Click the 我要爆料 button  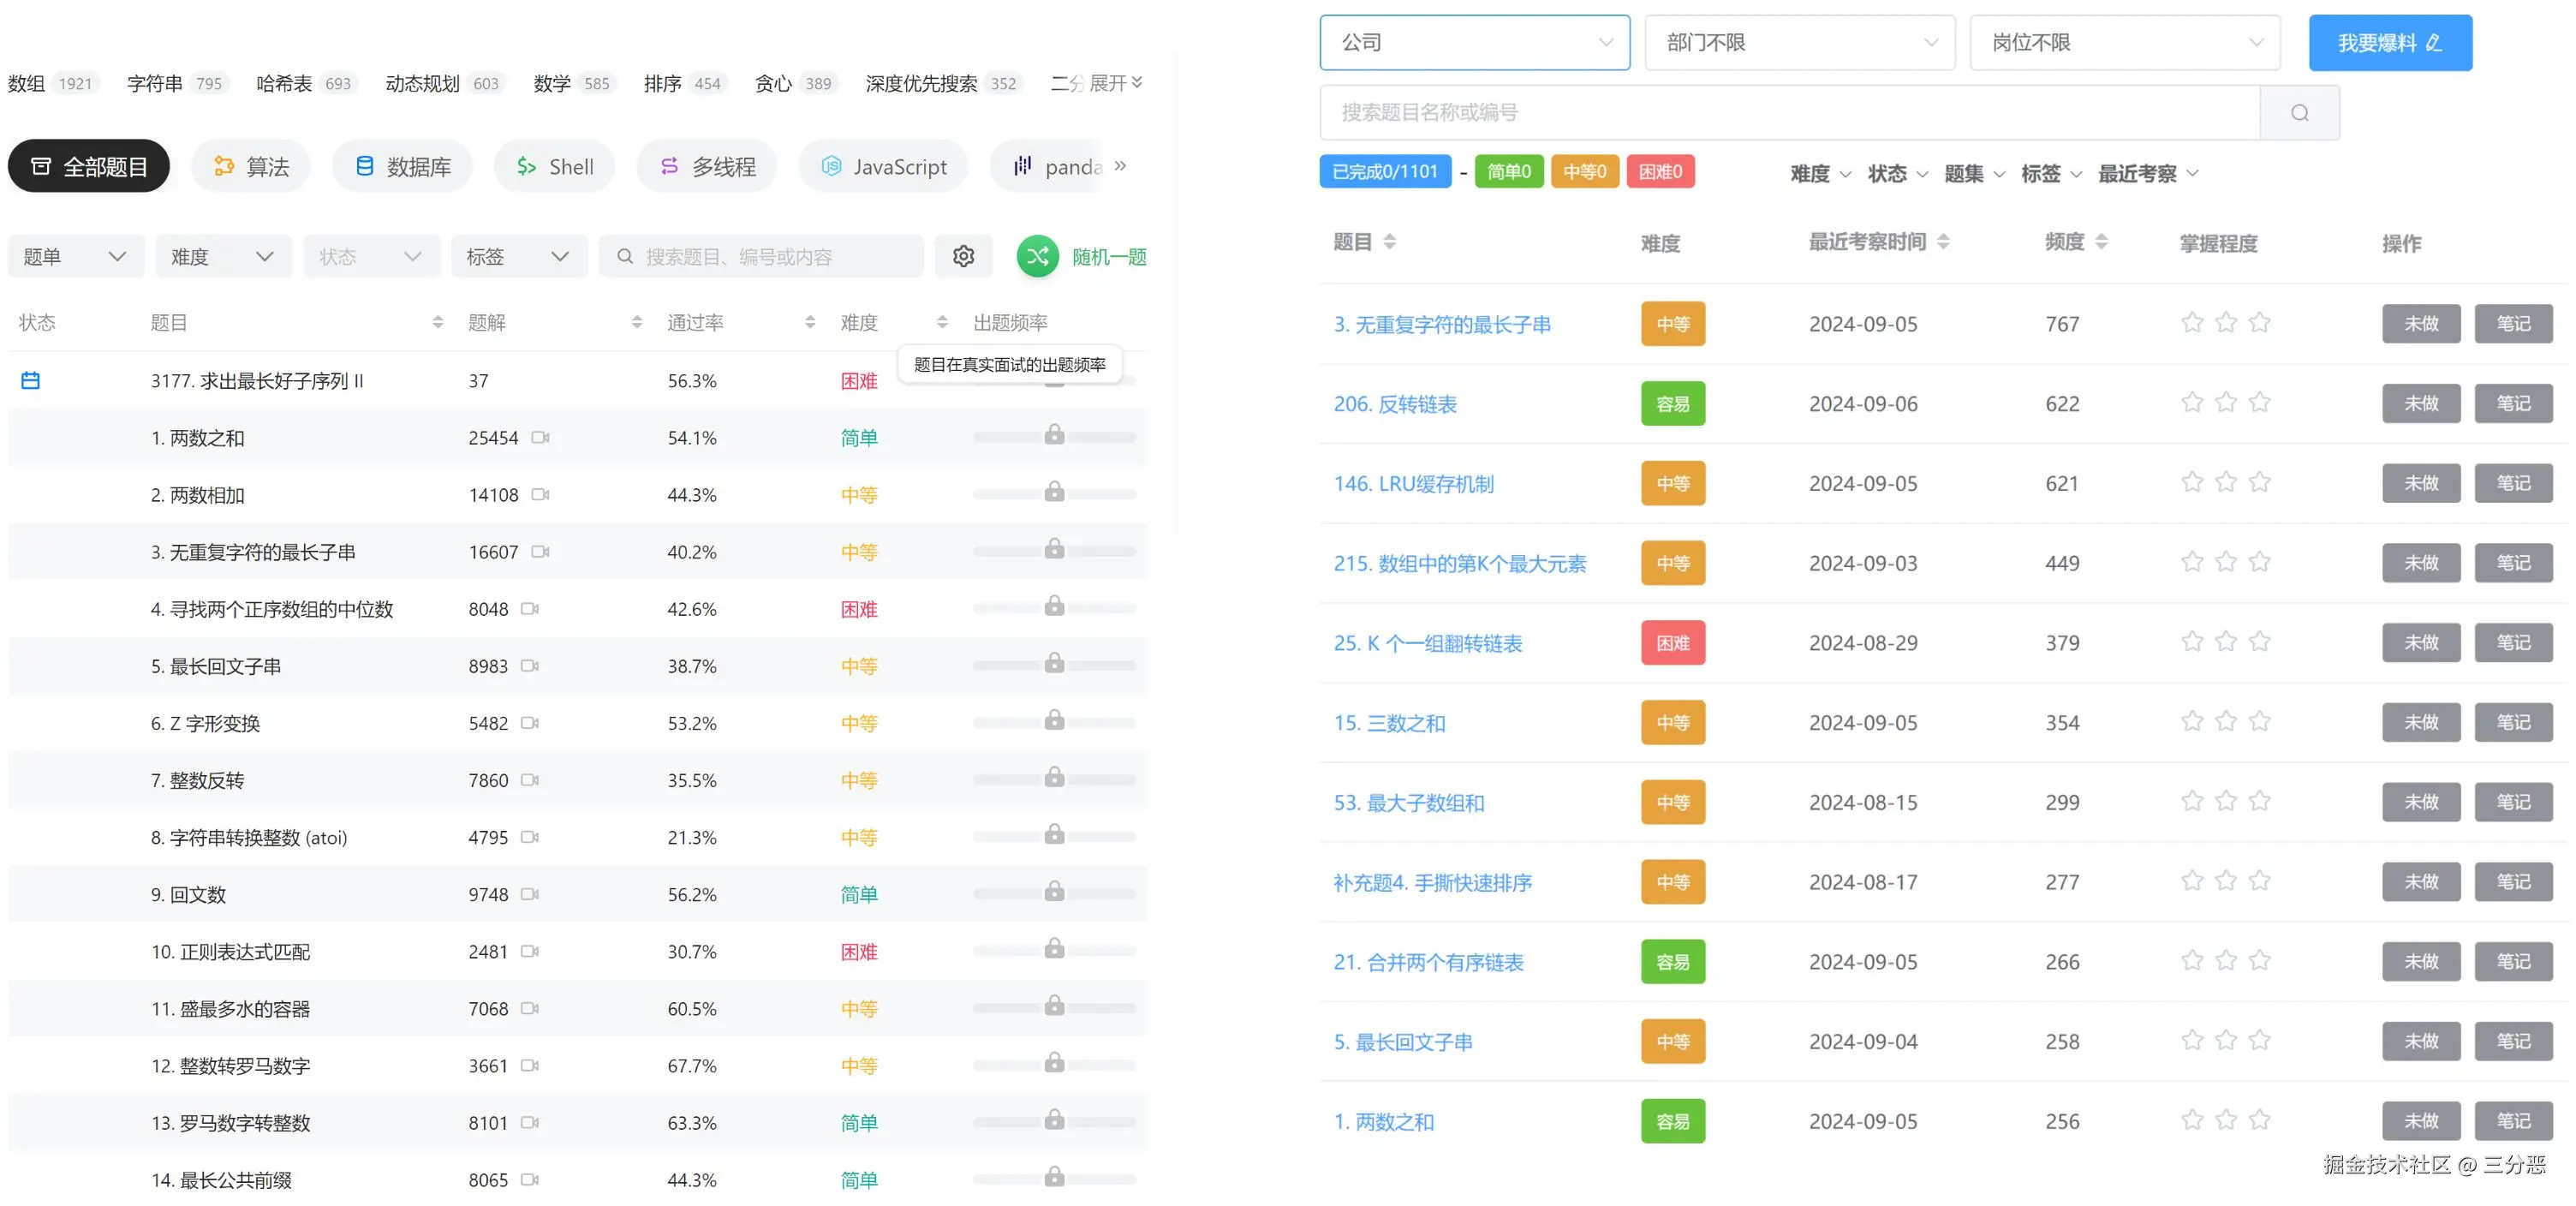2389,43
